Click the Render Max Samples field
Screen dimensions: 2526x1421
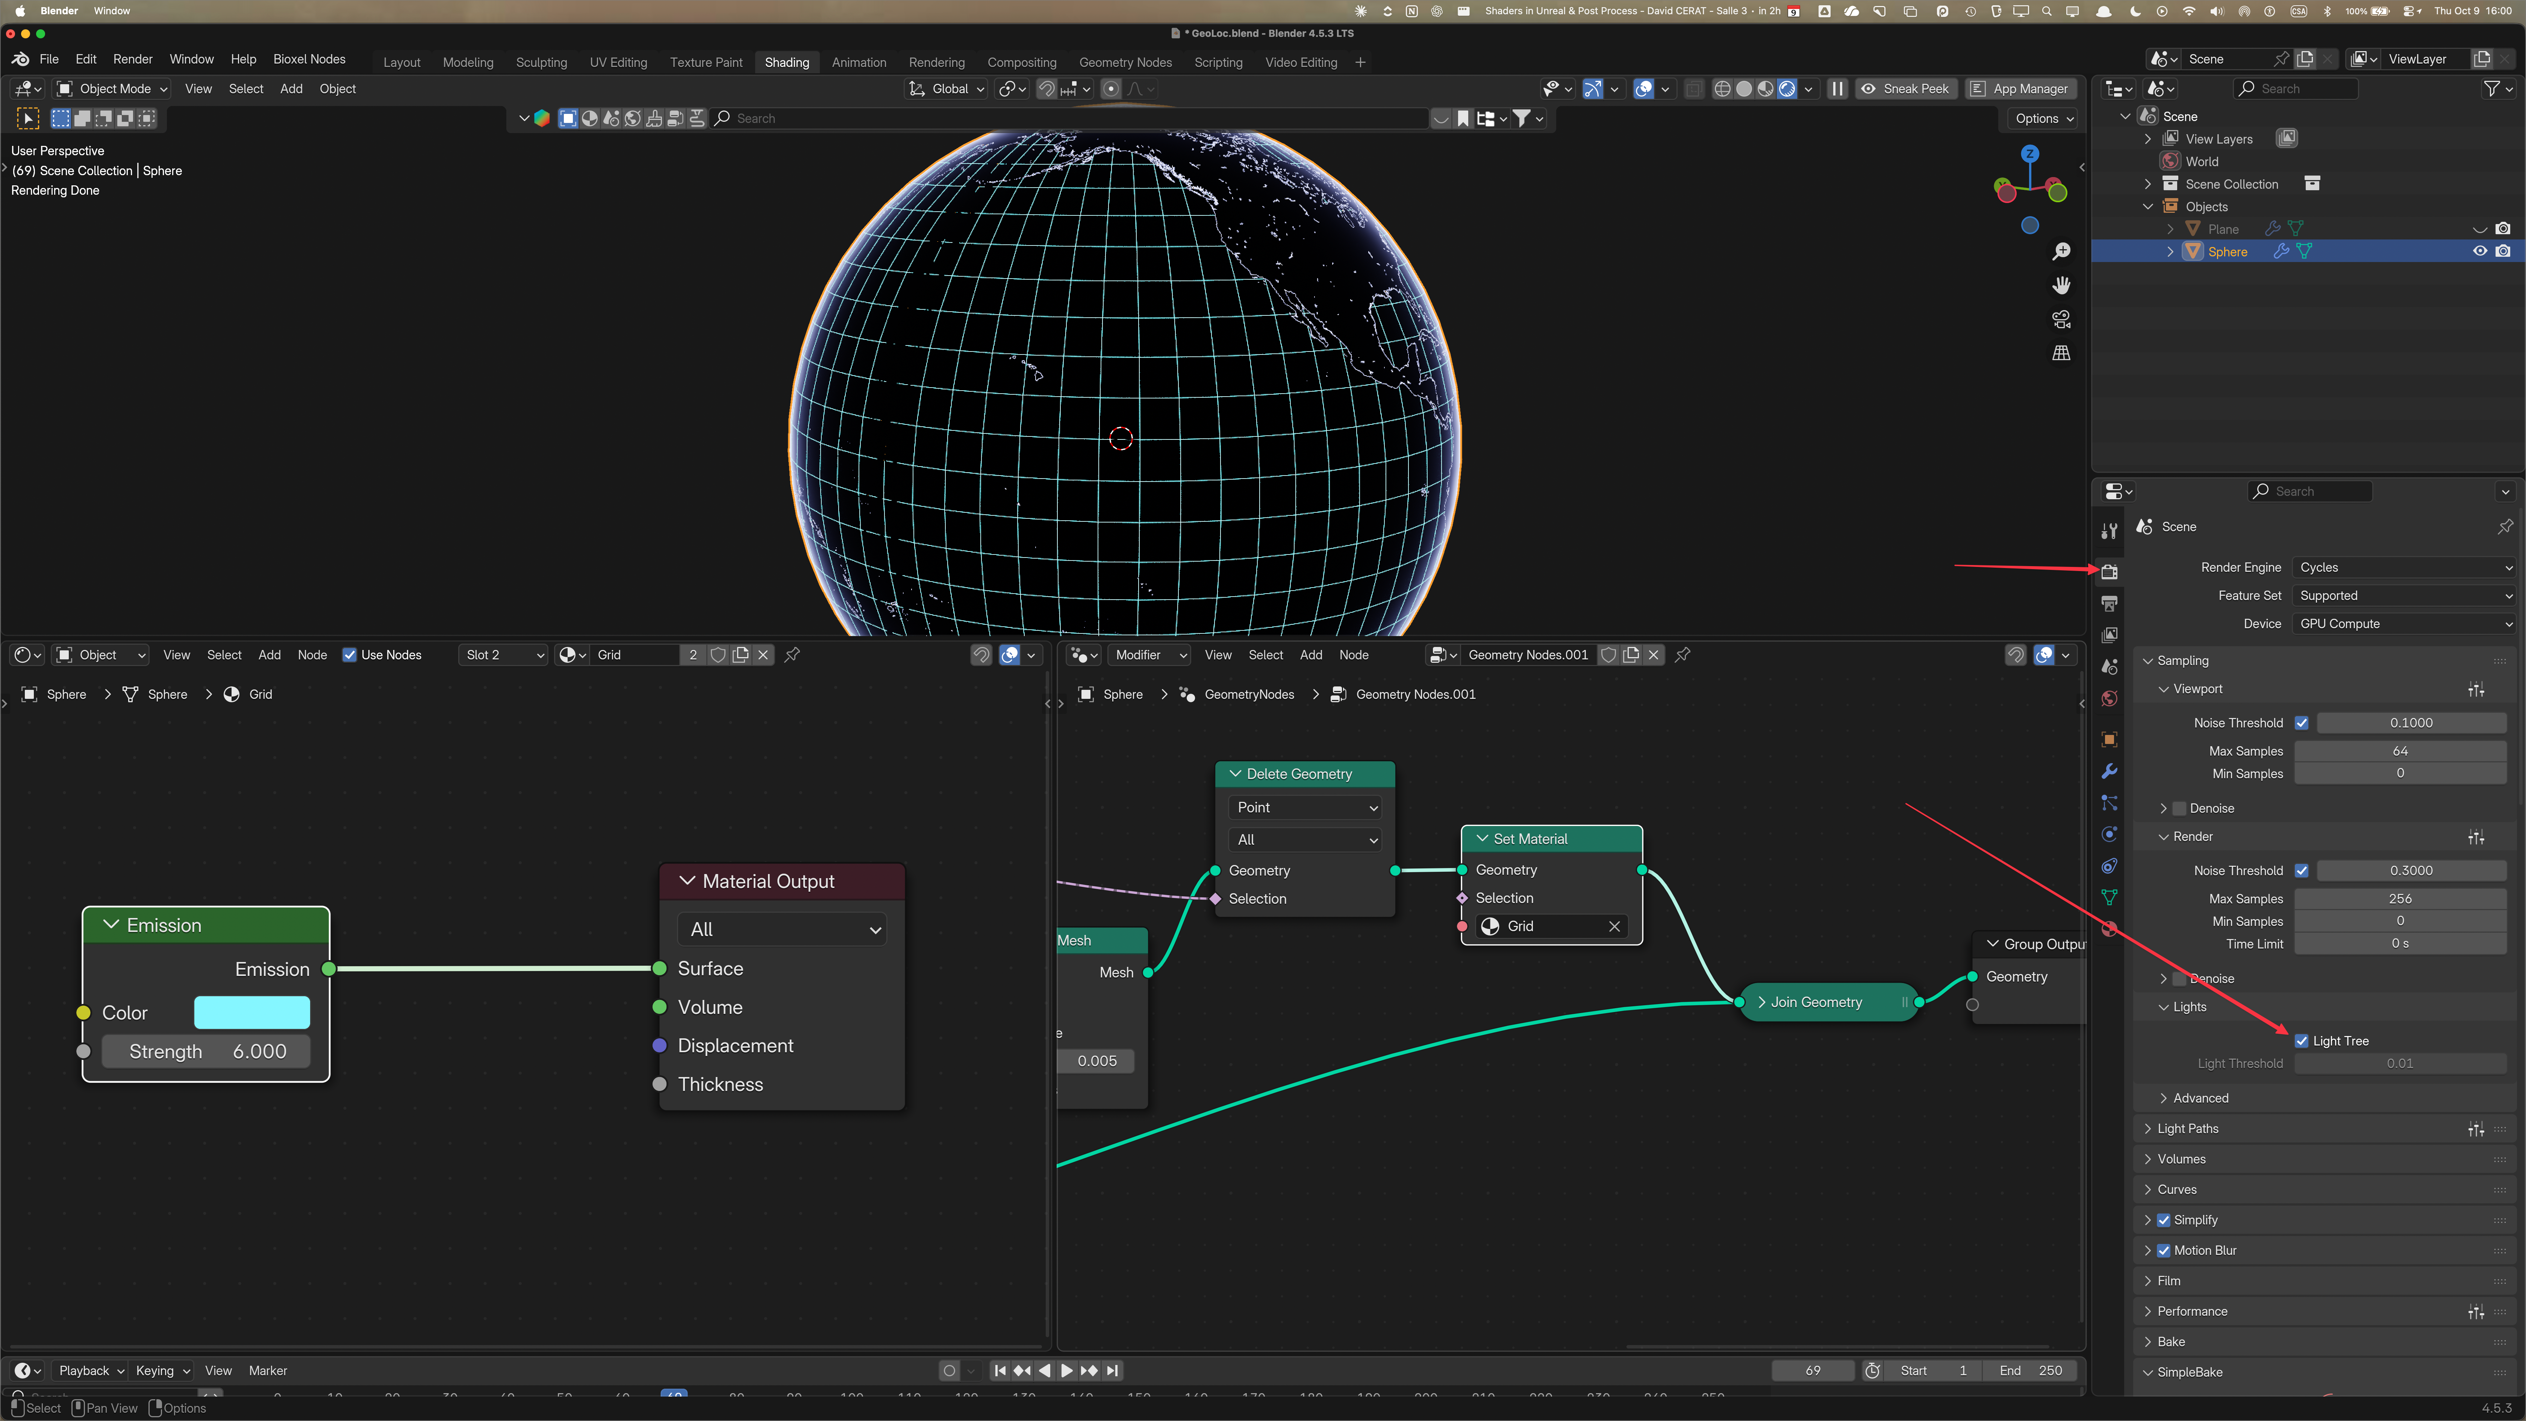click(2400, 899)
